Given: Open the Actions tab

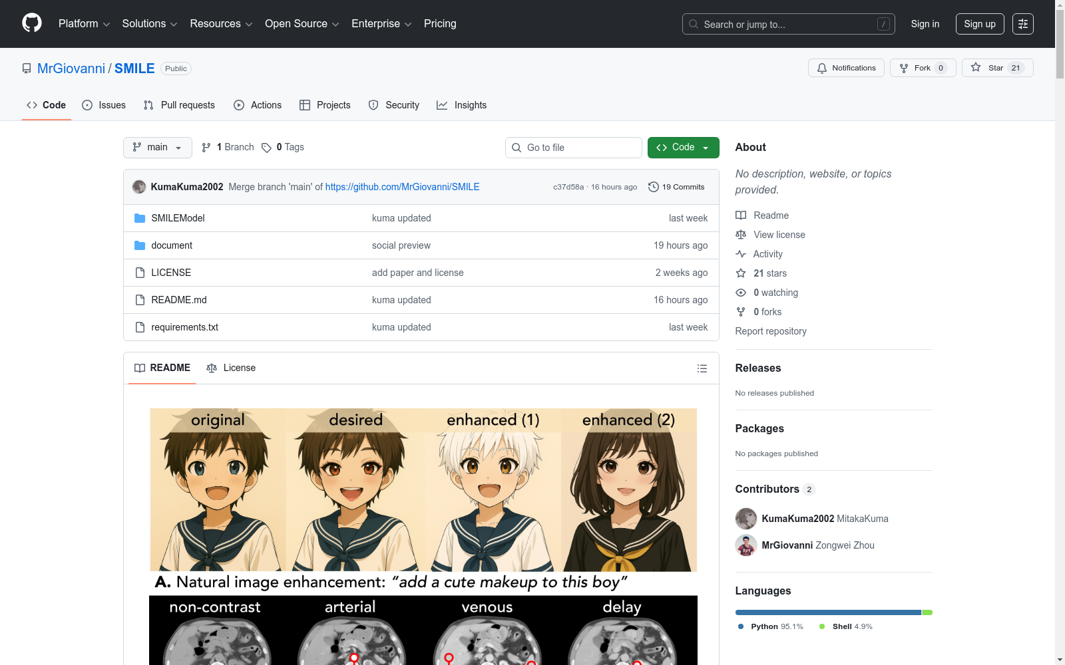Looking at the screenshot, I should point(258,105).
